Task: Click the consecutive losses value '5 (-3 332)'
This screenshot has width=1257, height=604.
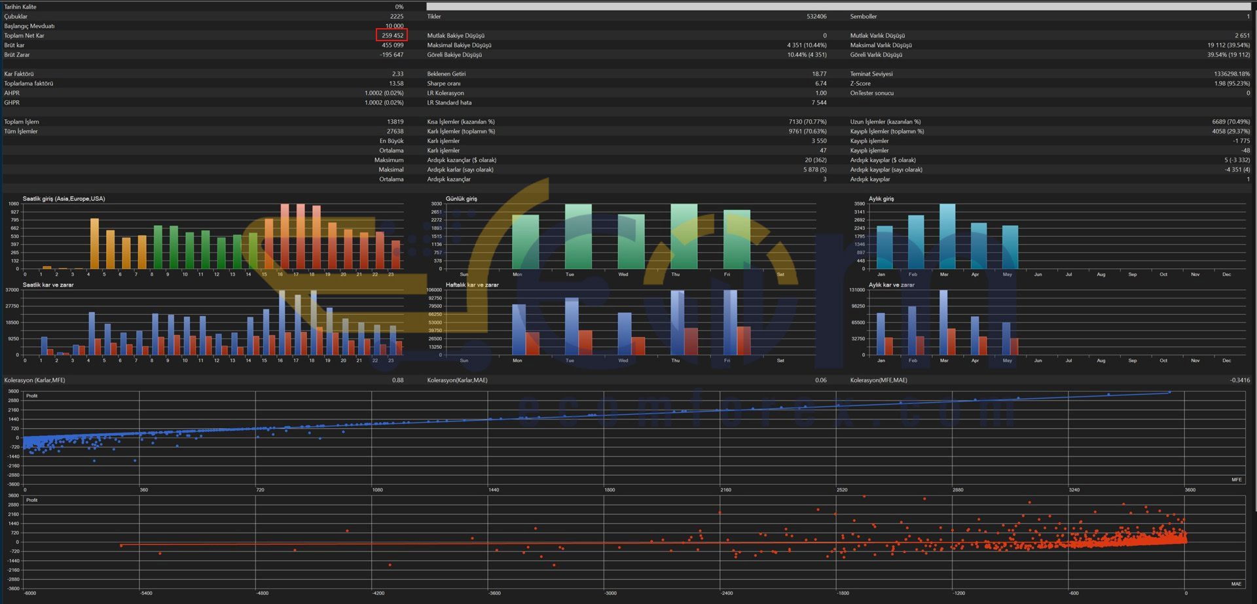Action: point(1237,160)
